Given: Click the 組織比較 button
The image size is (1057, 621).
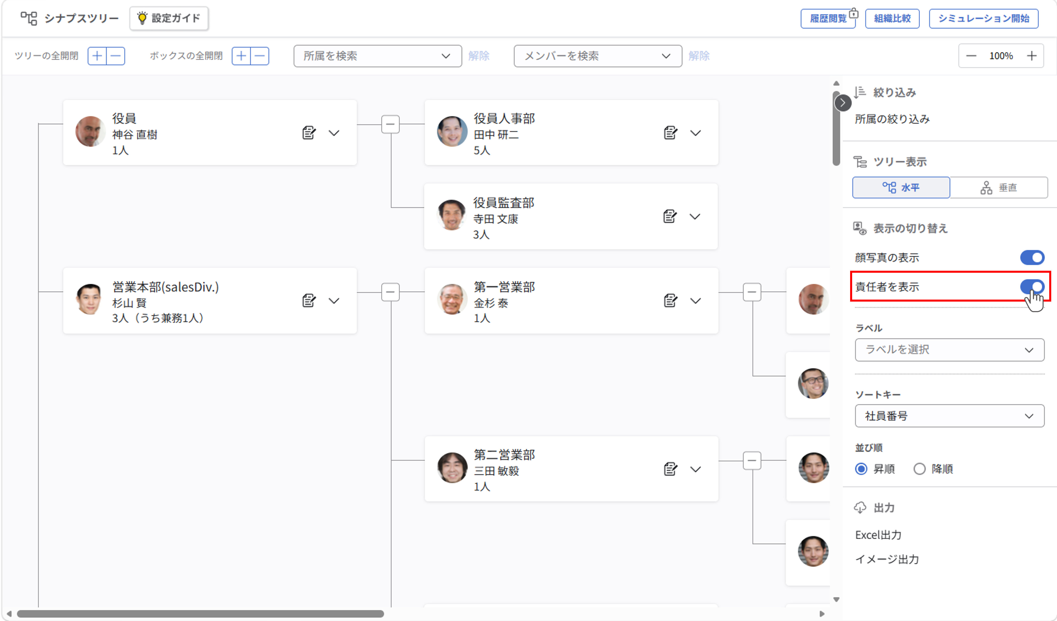Looking at the screenshot, I should (x=892, y=19).
